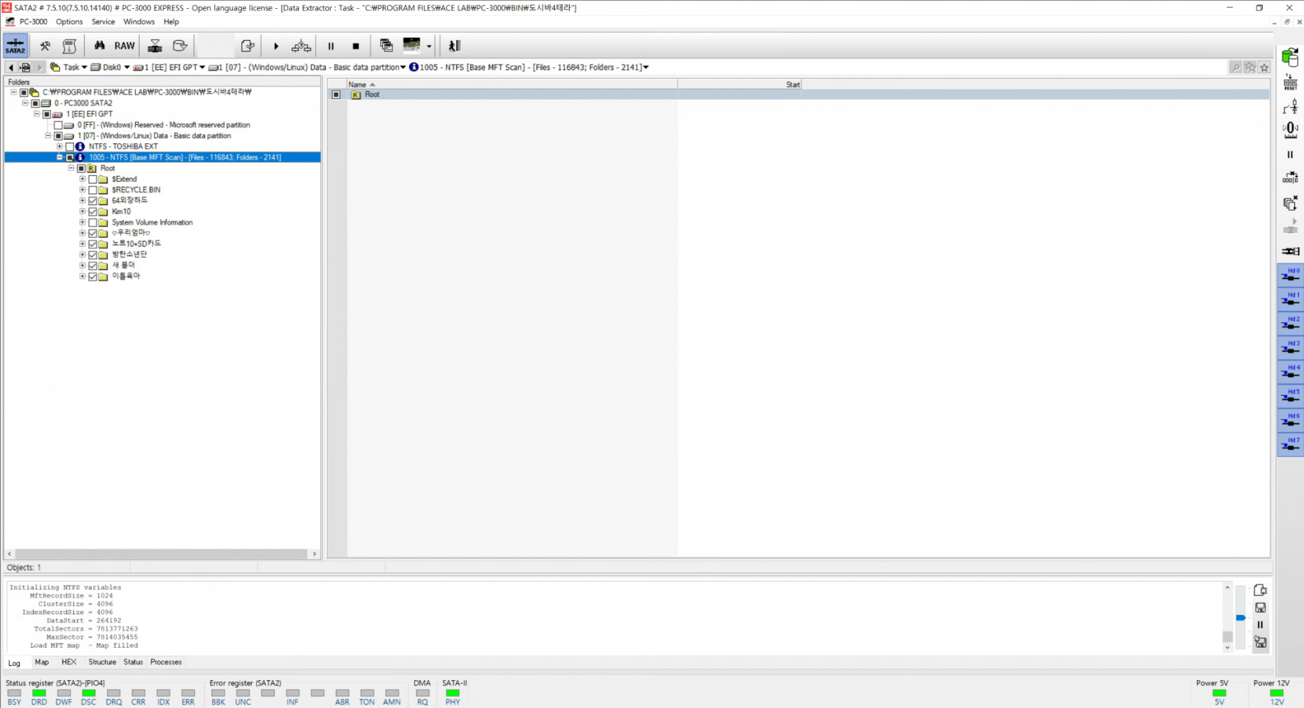Switch to the Processes tab
This screenshot has height=708, width=1304.
coord(166,663)
